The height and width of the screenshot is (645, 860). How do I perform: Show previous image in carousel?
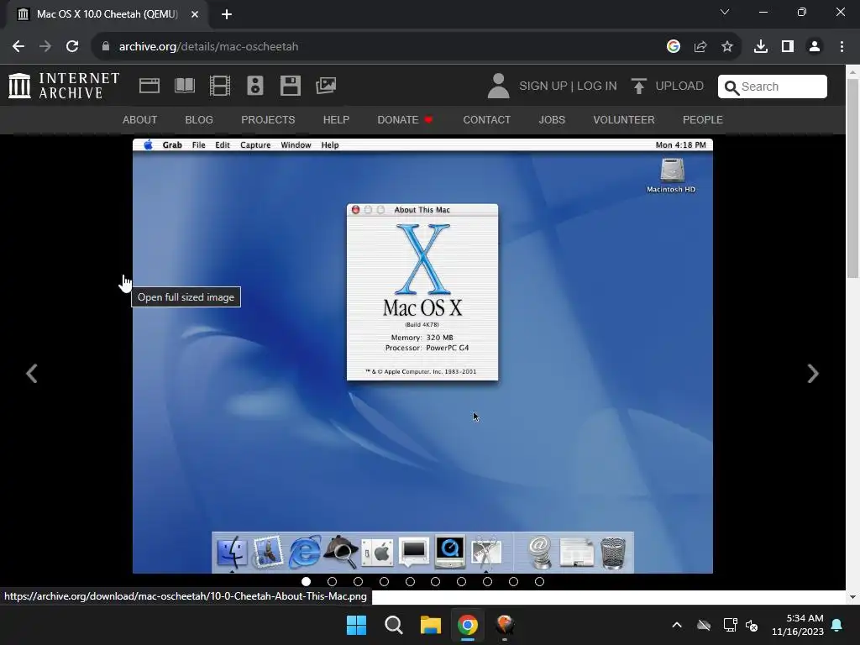pyautogui.click(x=32, y=374)
